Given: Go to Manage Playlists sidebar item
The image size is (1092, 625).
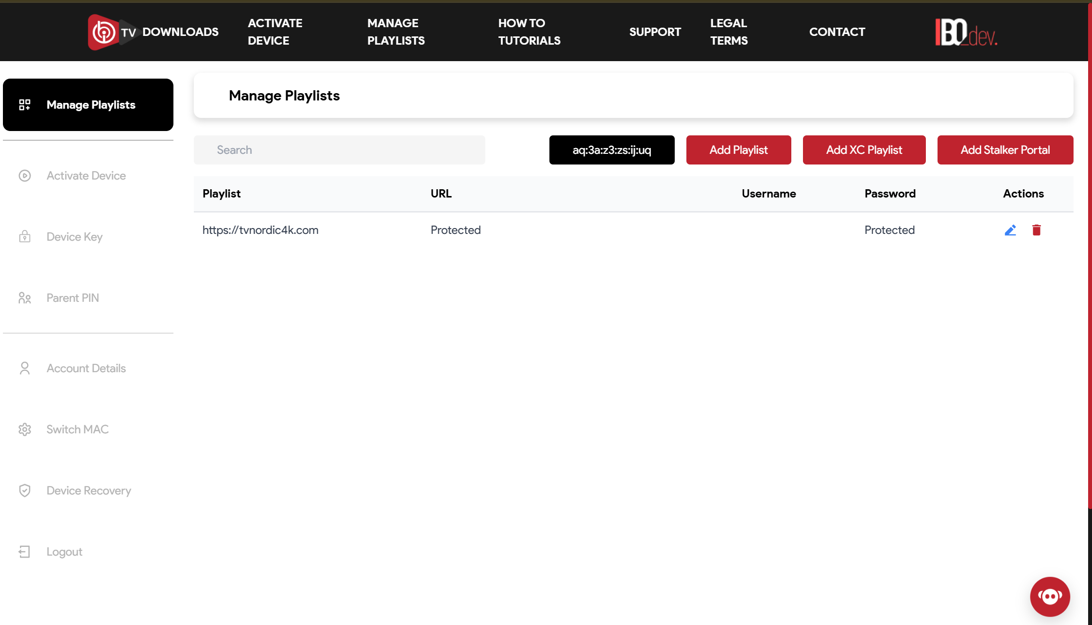Looking at the screenshot, I should [88, 105].
